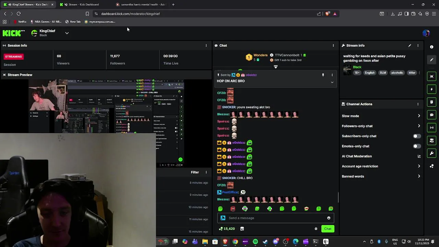The width and height of the screenshot is (439, 247).
Task: Open Spotify from the taskbar
Action: [x=255, y=242]
